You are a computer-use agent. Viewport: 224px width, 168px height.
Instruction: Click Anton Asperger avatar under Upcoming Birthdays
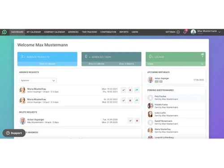tap(151, 80)
